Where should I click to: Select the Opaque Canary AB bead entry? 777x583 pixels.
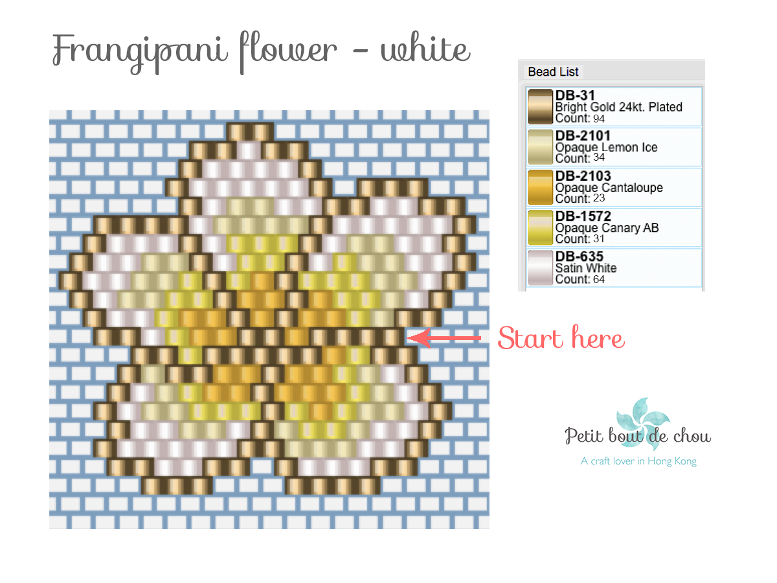[x=614, y=227]
